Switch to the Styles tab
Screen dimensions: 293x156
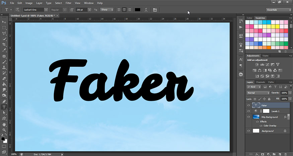pyautogui.click(x=265, y=56)
